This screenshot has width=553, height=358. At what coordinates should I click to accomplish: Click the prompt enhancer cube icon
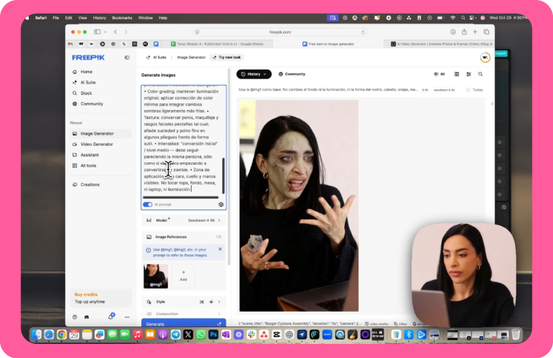click(220, 204)
